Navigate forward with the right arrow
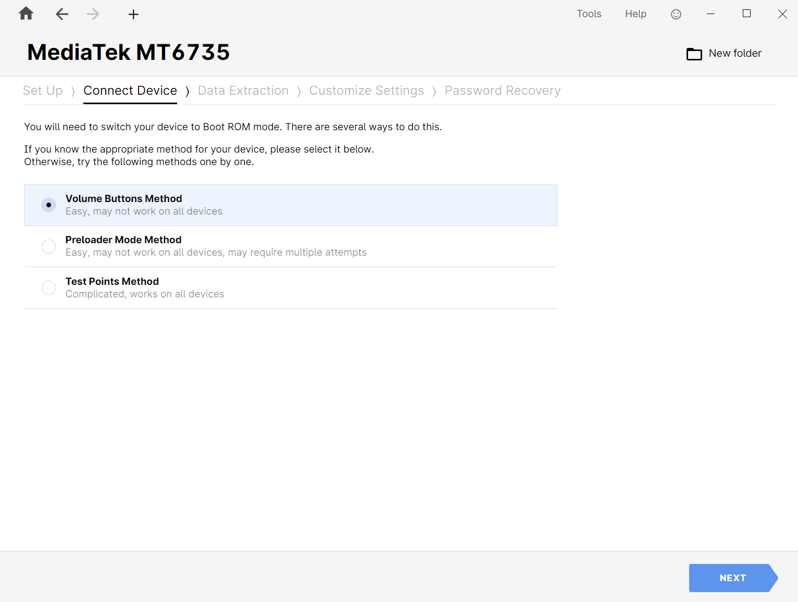The height and width of the screenshot is (602, 798). 93,14
